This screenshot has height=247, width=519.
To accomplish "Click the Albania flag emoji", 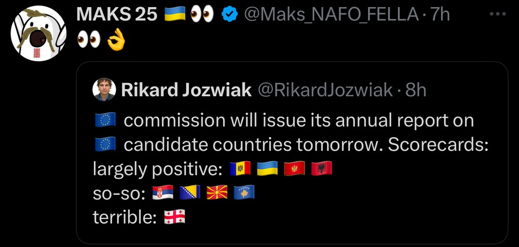I will click(x=321, y=170).
